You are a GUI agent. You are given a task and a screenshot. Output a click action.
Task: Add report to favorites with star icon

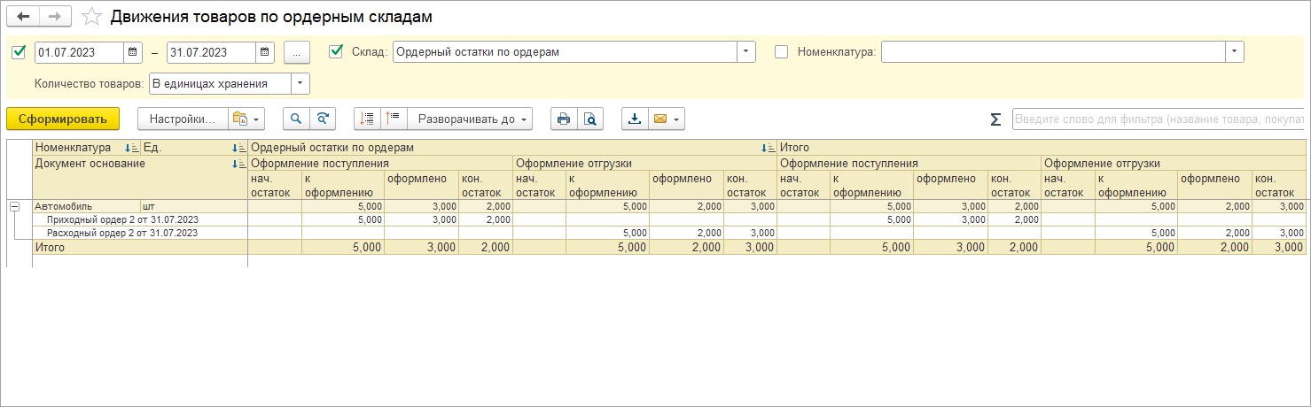point(90,17)
